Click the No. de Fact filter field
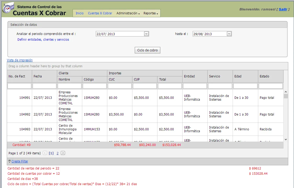 coord(20,86)
